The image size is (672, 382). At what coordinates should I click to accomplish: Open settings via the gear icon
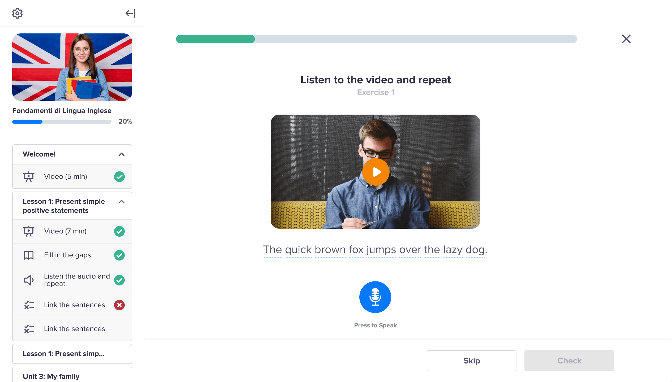coord(18,13)
